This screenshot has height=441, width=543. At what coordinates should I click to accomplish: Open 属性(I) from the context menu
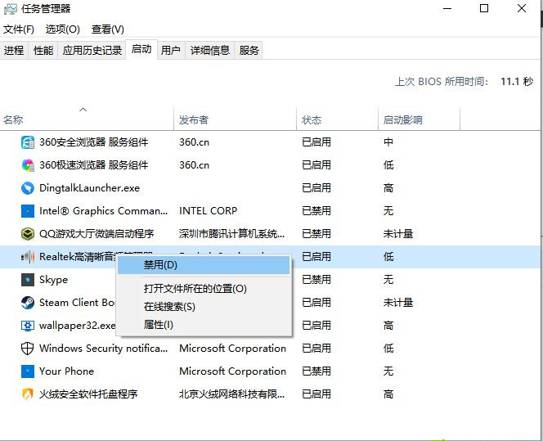[x=159, y=325]
